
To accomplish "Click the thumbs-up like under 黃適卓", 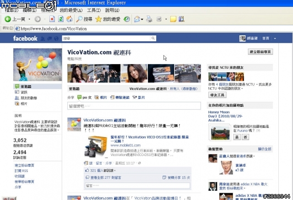I will [237, 170].
